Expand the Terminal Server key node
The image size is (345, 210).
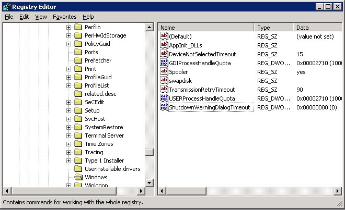68,135
